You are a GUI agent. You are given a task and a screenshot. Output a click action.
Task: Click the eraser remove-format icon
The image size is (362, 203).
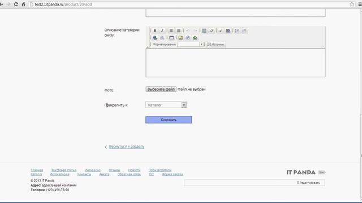pyautogui.click(x=212, y=30)
